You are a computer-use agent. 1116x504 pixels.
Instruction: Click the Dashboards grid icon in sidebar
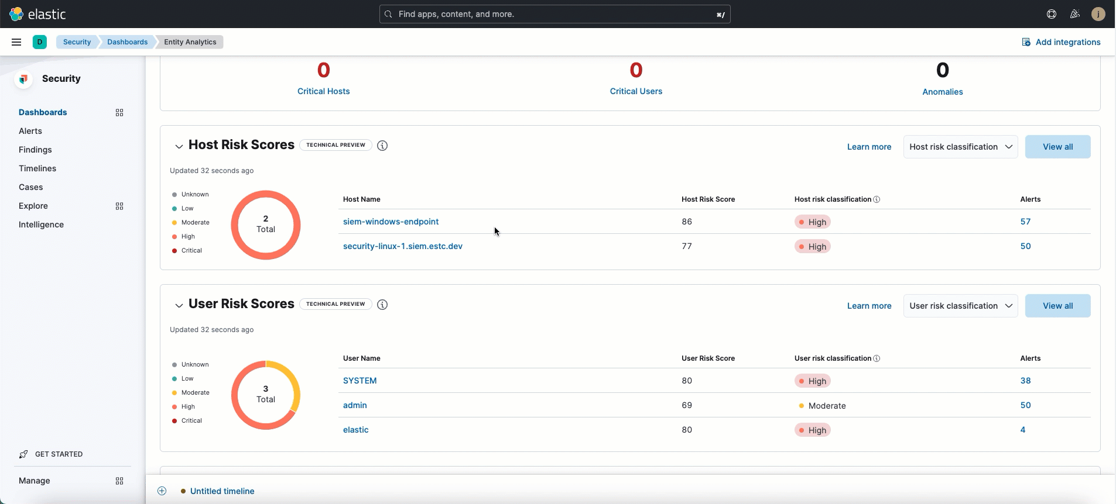tap(119, 112)
